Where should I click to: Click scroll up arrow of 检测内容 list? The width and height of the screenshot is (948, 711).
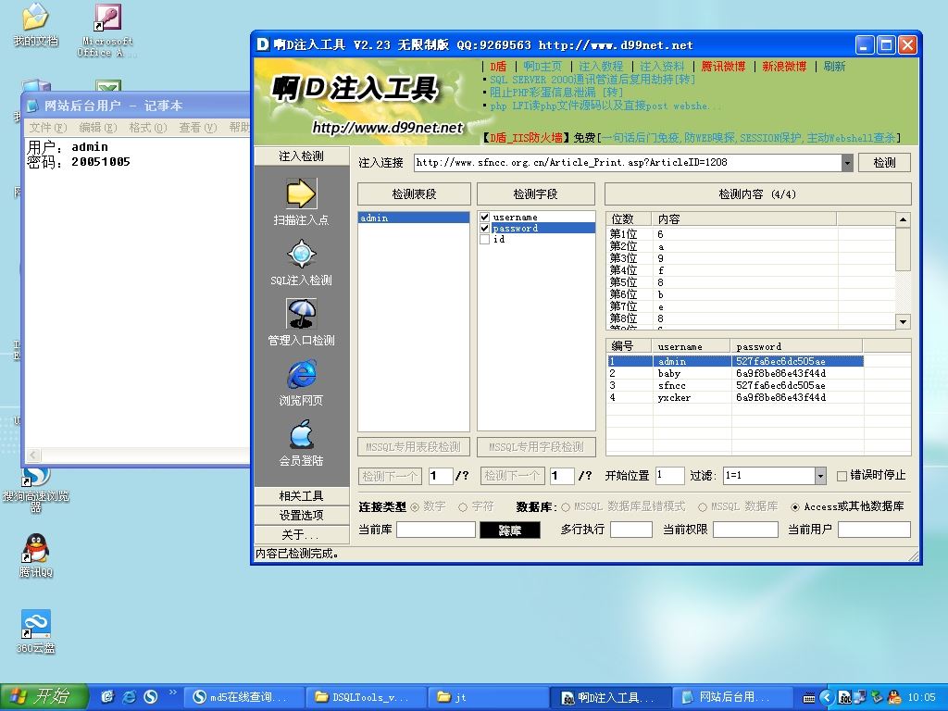tap(903, 219)
